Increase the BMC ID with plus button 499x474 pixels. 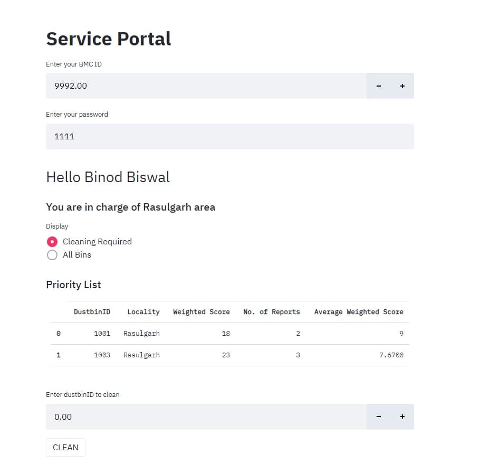click(402, 86)
